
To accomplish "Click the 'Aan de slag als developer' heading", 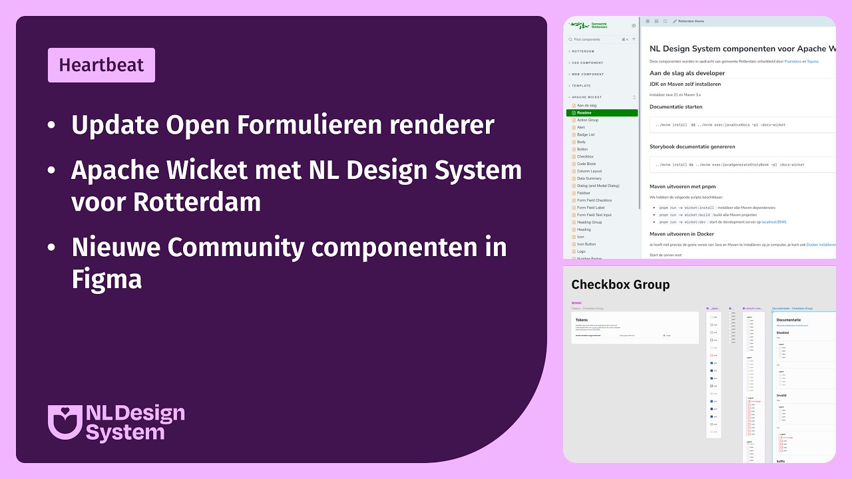I will tap(687, 73).
